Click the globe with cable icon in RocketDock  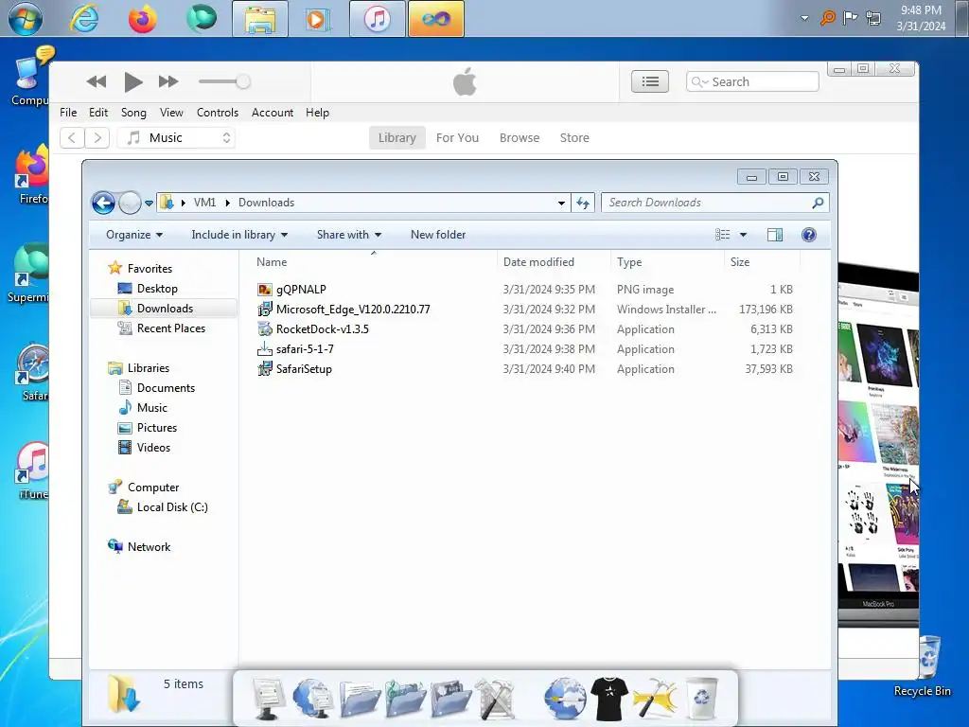click(x=565, y=699)
